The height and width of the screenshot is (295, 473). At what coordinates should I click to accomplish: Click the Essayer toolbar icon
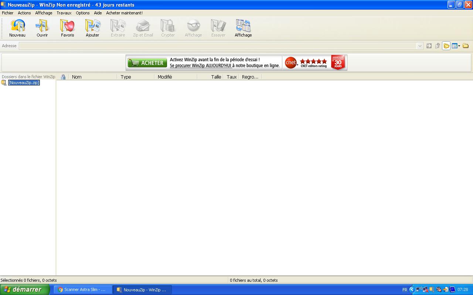click(x=218, y=28)
